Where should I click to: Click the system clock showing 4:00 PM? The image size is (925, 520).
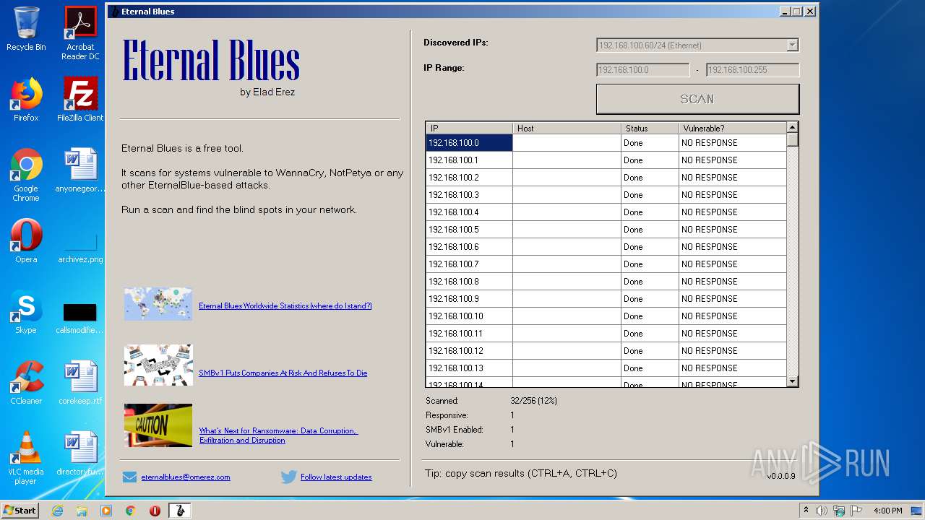coord(887,511)
